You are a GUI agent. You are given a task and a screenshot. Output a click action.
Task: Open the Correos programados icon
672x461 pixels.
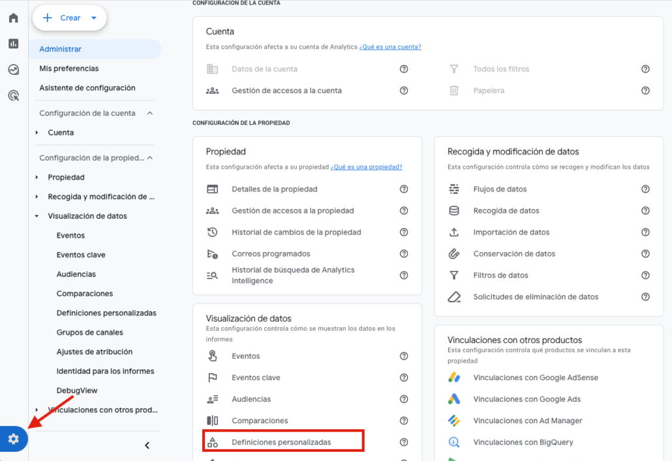[x=212, y=253]
